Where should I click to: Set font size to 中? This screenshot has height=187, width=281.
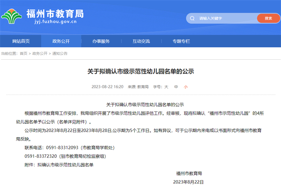pos(176,86)
